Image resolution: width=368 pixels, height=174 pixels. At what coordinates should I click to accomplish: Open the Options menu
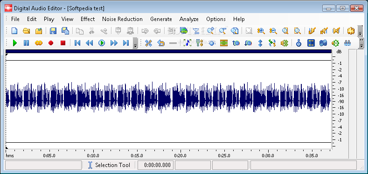[x=215, y=19]
